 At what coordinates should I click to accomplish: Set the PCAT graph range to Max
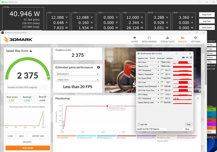pos(211,62)
